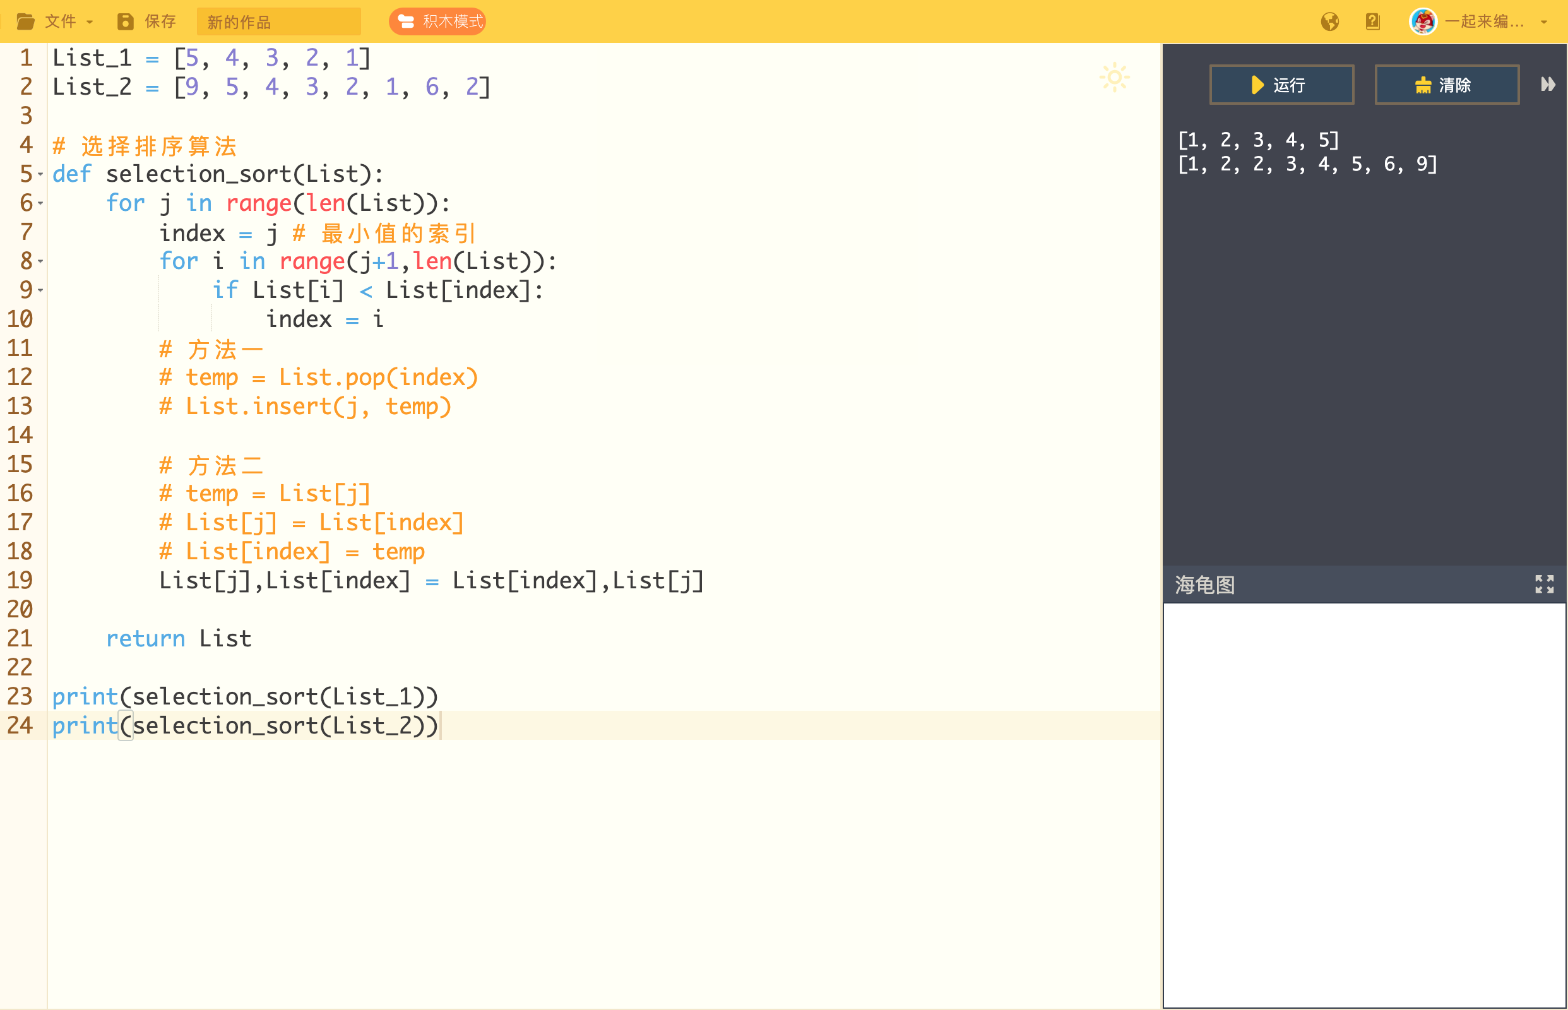Expand the 海龟图 turtle canvas fullscreen
This screenshot has height=1010, width=1568.
click(x=1545, y=584)
